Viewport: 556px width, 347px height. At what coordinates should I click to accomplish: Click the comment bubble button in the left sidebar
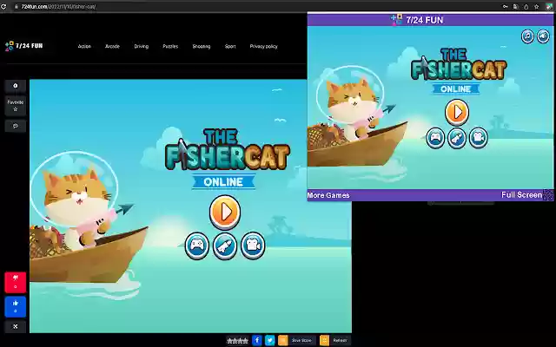coord(16,126)
